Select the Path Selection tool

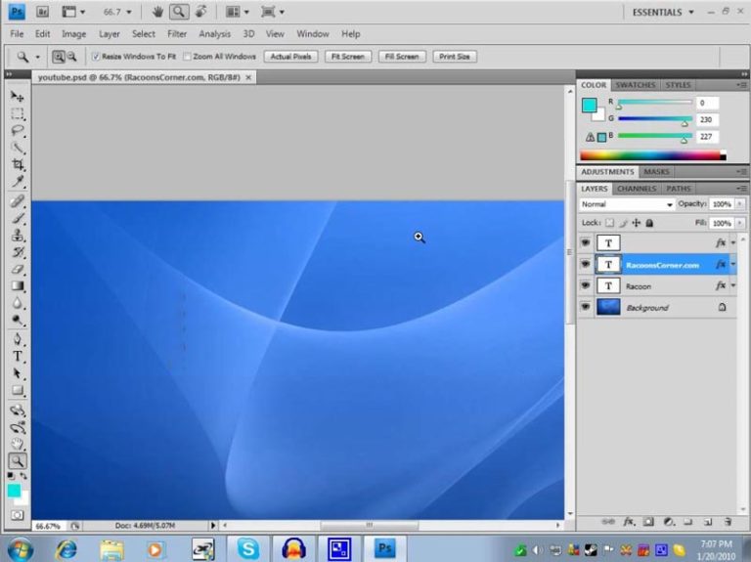[x=18, y=373]
